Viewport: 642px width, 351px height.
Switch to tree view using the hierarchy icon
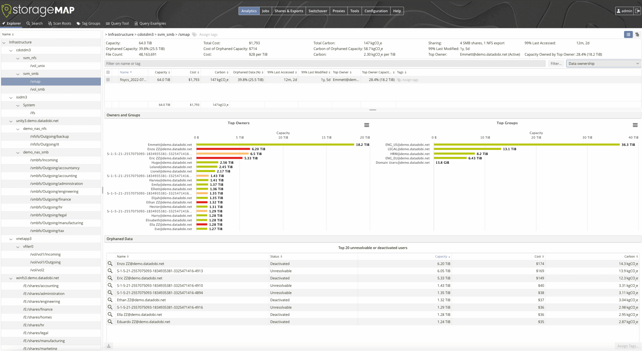[x=637, y=35]
